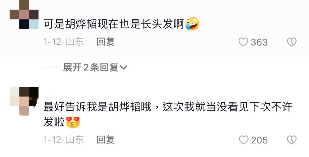Tap the heart-eyes kissing emoji

coord(73,122)
